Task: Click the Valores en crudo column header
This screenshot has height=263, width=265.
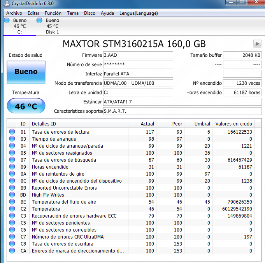Action: tap(233, 124)
